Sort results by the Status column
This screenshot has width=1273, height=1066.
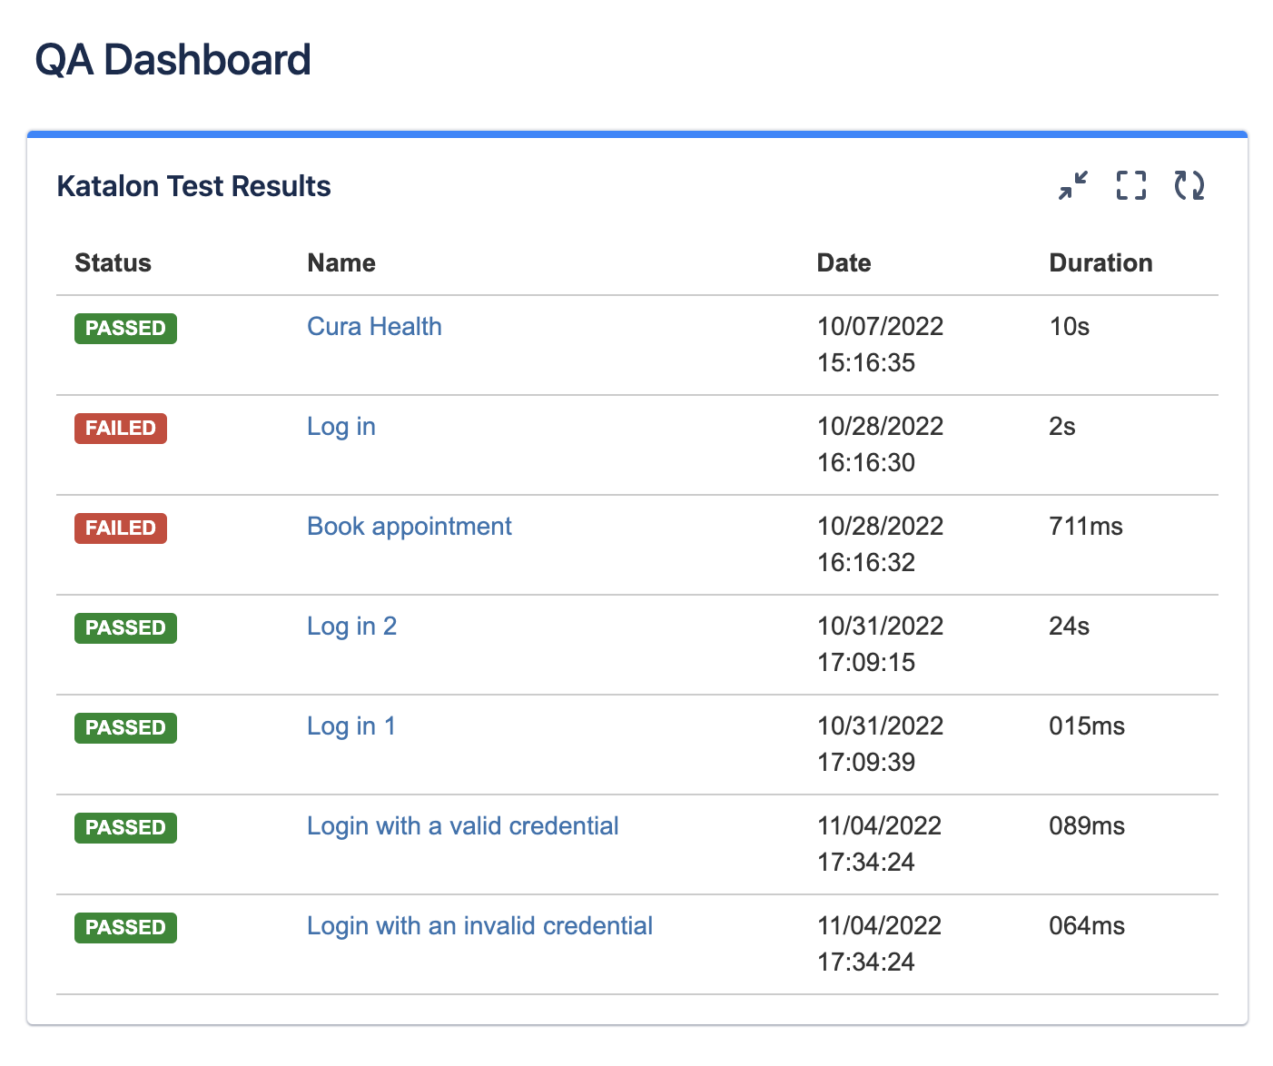coord(113,262)
